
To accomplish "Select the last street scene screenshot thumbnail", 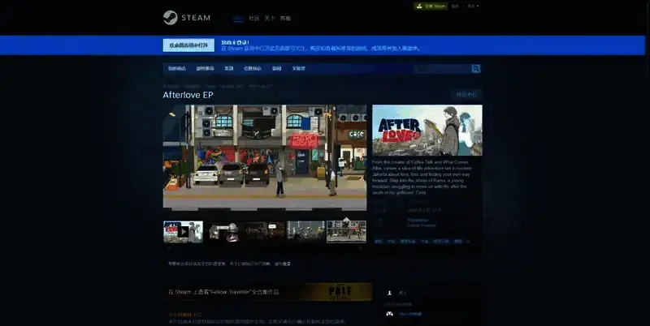I will click(346, 231).
